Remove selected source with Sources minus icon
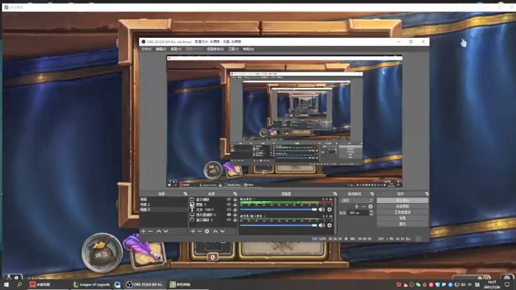The width and height of the screenshot is (516, 290). coord(200,231)
